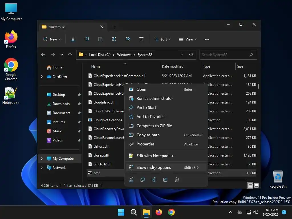The image size is (292, 219).
Task: Open taskbar Search magnifier
Action: pos(133,212)
